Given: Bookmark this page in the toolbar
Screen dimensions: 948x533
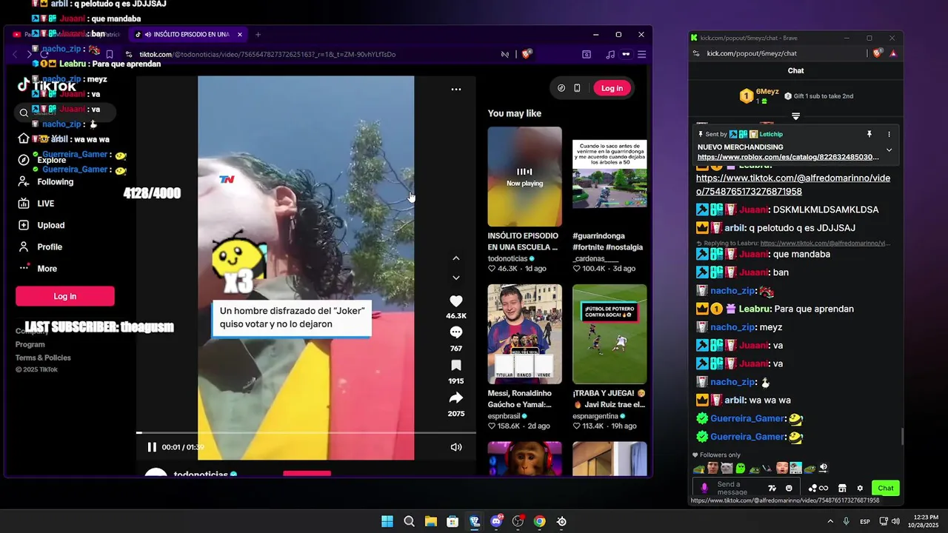Looking at the screenshot, I should [x=110, y=54].
